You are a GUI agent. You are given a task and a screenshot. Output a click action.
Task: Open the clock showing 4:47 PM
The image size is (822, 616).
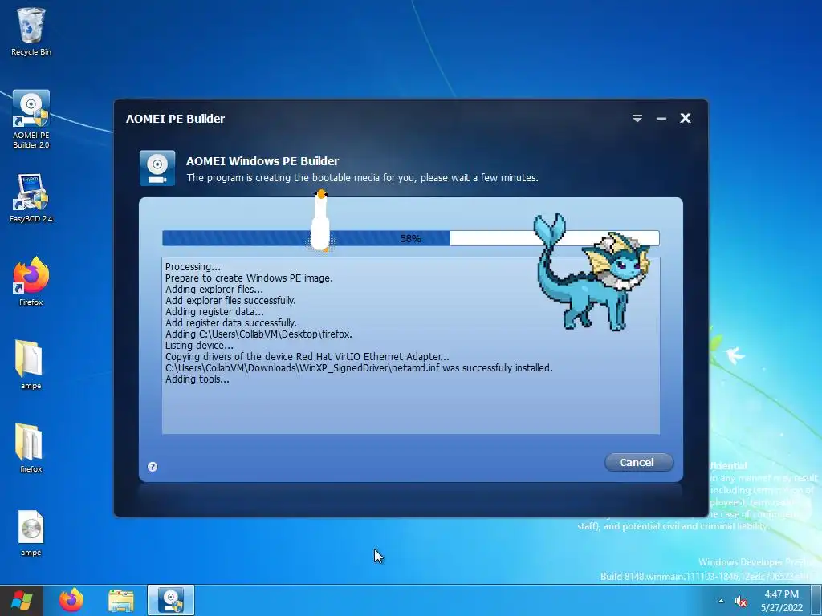(x=782, y=601)
